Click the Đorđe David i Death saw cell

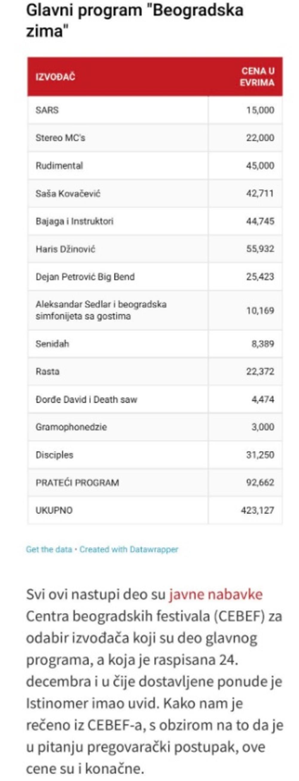click(x=86, y=399)
